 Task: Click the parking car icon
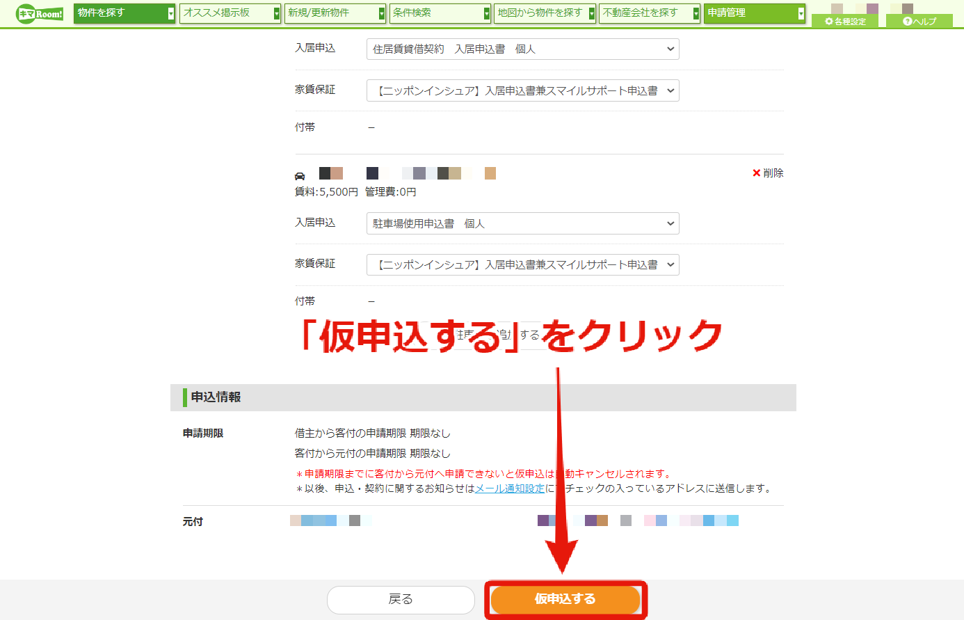pyautogui.click(x=300, y=176)
